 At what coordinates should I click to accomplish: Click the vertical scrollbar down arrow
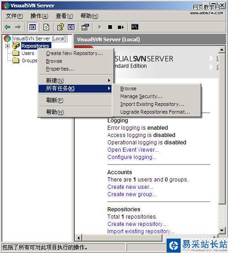coord(222,230)
